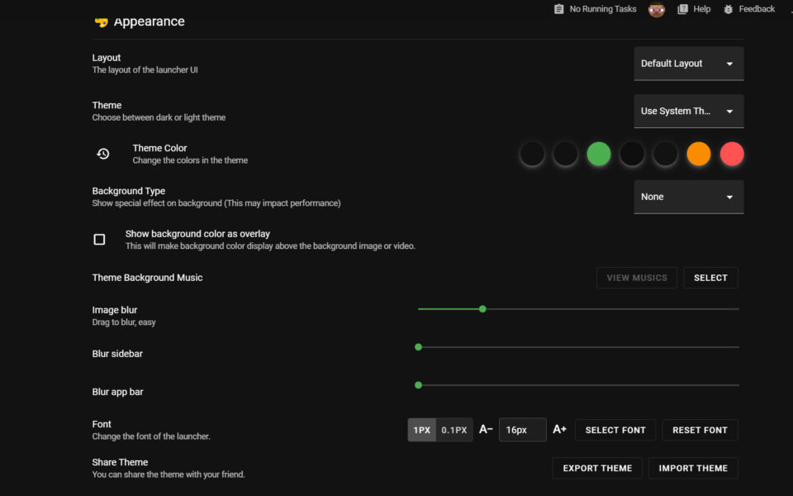Click the Blur app bar slider handle
Viewport: 793px width, 496px height.
418,385
